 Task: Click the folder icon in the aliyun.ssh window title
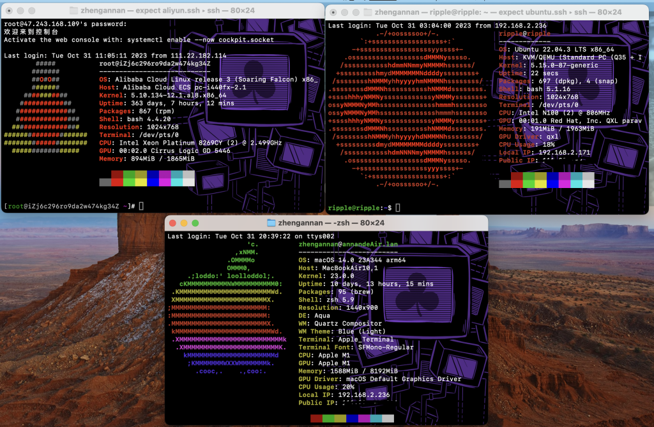tap(73, 10)
